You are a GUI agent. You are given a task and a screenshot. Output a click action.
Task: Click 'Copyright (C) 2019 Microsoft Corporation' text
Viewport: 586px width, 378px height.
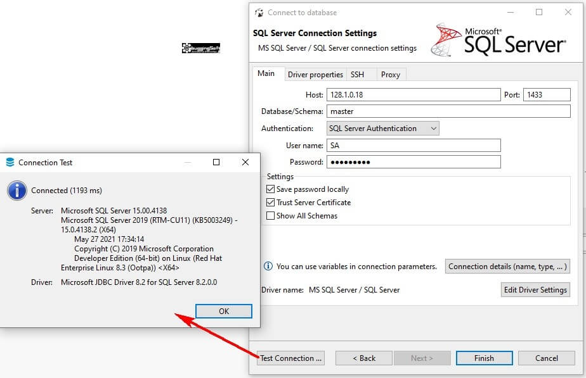coord(144,249)
